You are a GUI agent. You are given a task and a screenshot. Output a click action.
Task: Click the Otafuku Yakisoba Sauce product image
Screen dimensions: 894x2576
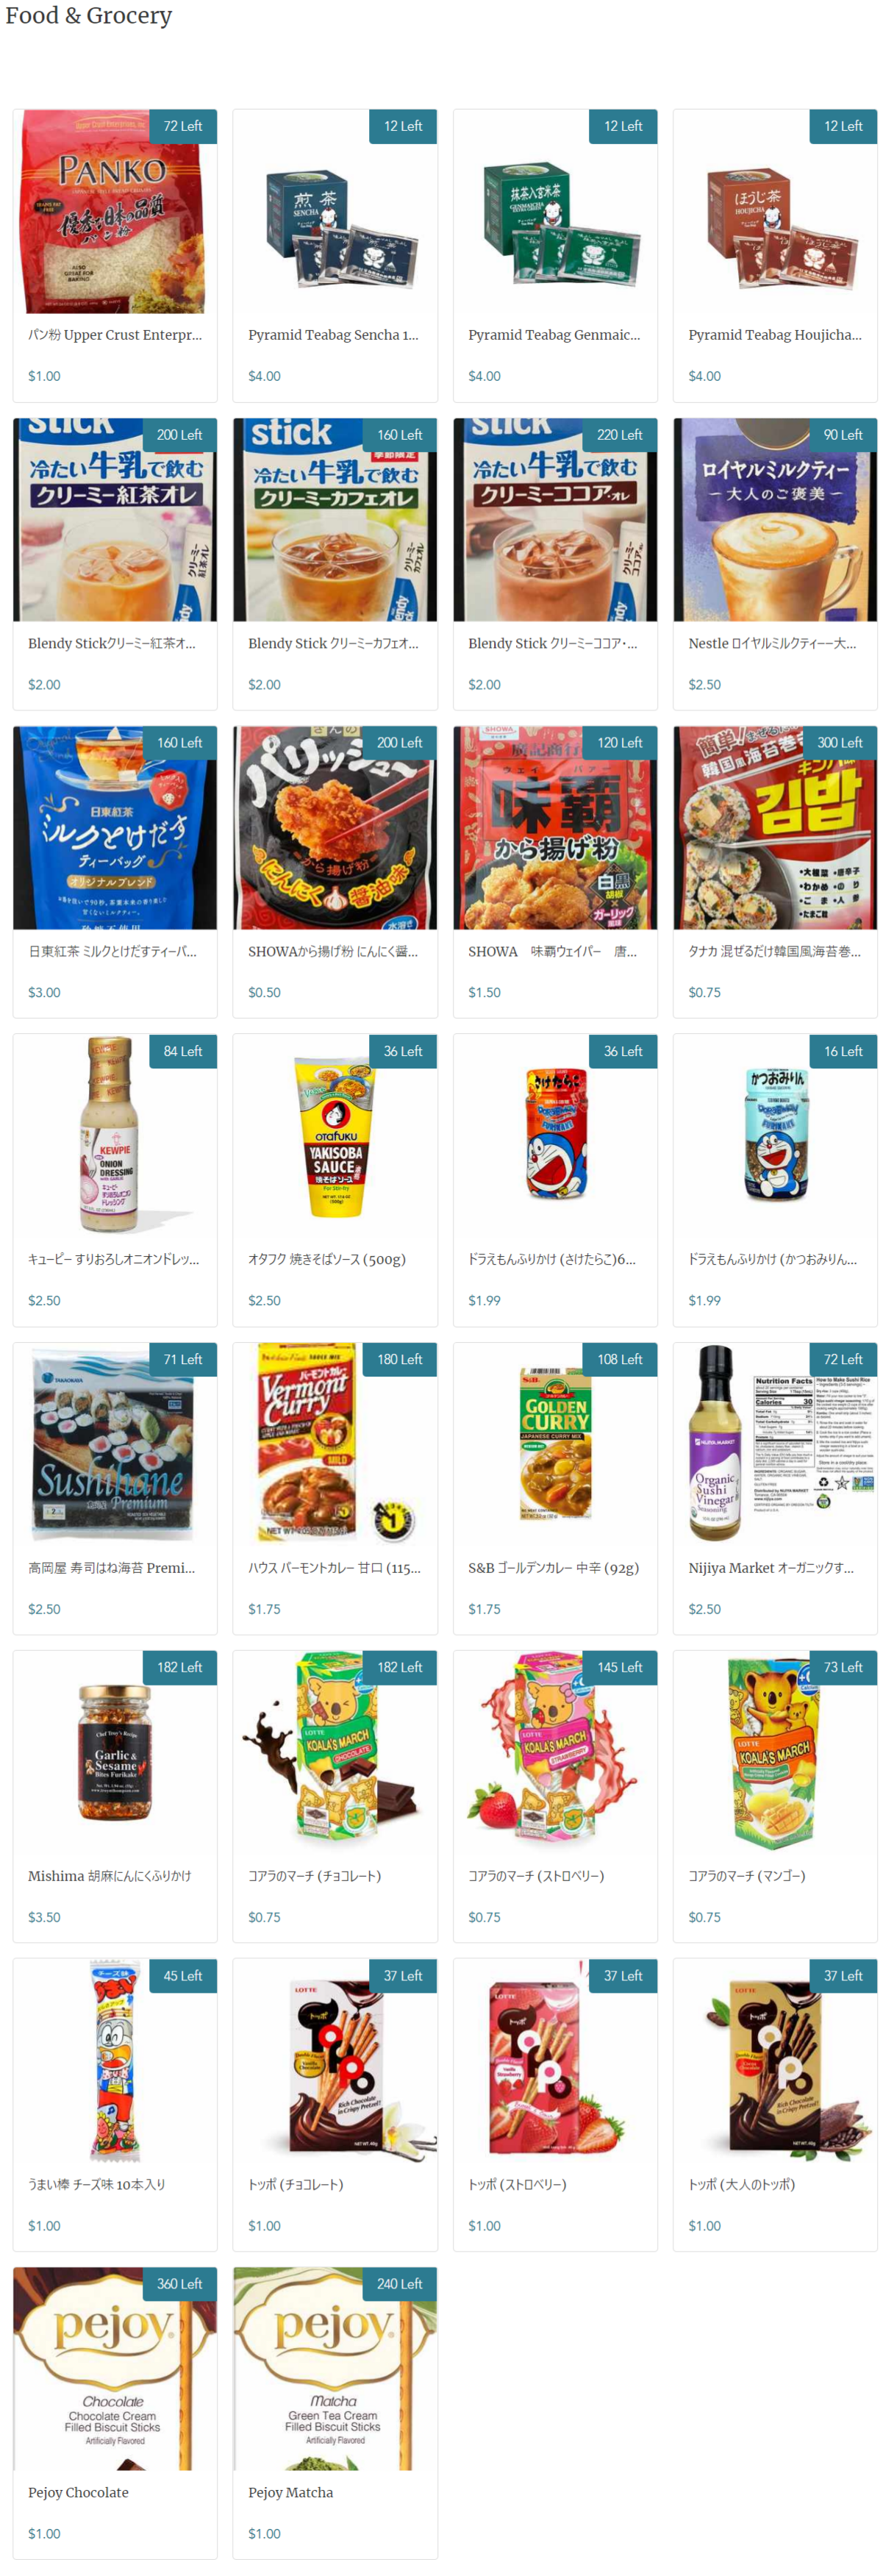(334, 1135)
